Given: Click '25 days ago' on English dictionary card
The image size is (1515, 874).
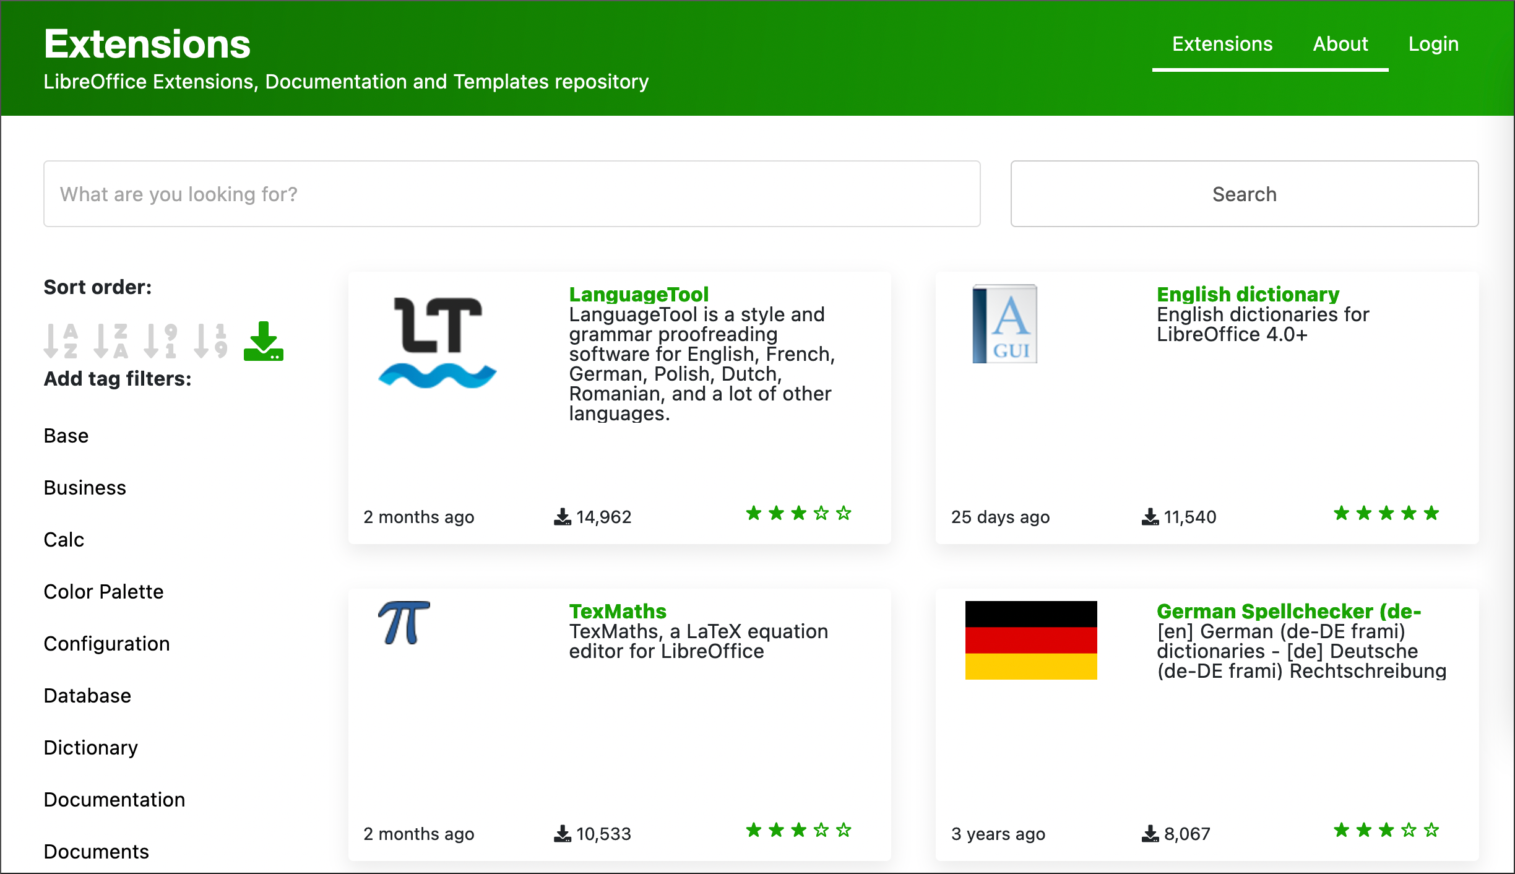Looking at the screenshot, I should pos(1001,517).
